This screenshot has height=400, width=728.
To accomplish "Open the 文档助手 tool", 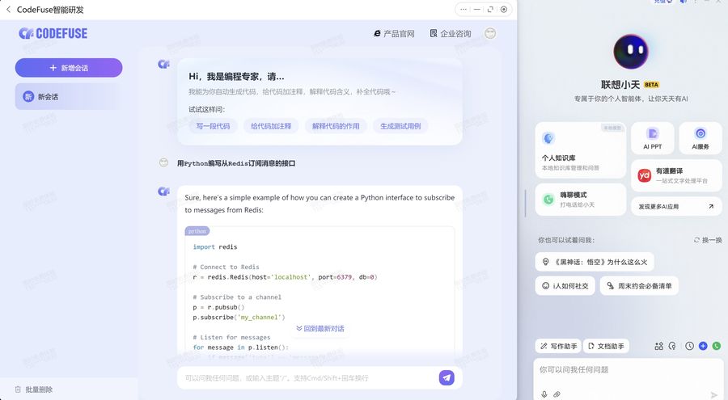I will 606,346.
